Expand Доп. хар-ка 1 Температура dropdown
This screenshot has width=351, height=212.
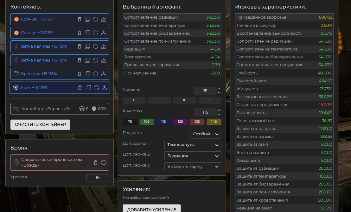coord(193,145)
